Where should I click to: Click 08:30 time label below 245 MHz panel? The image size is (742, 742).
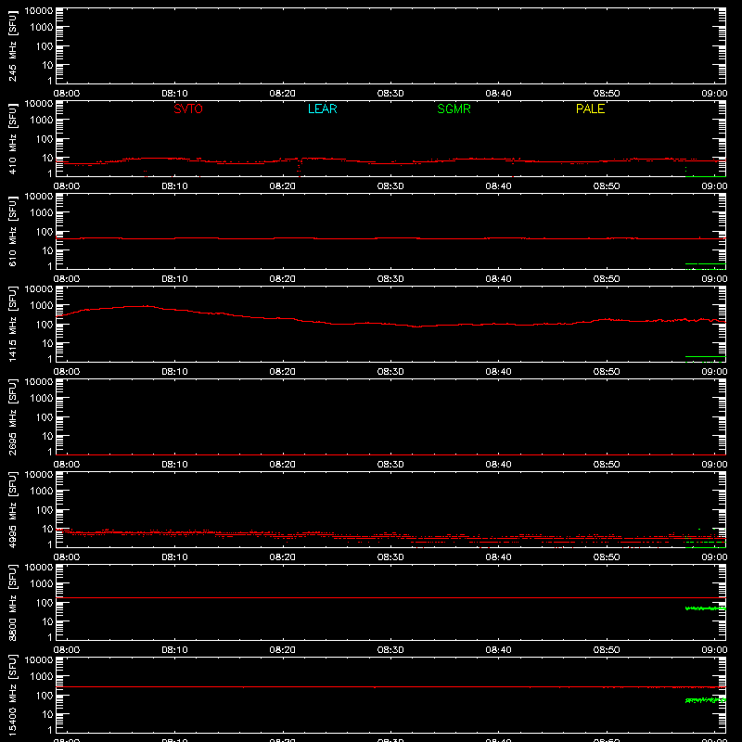(x=390, y=94)
